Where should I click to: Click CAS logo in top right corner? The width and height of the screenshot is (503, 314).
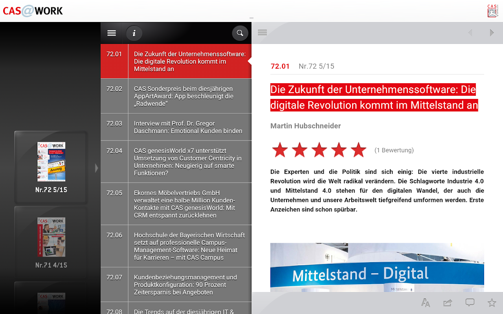point(493,11)
